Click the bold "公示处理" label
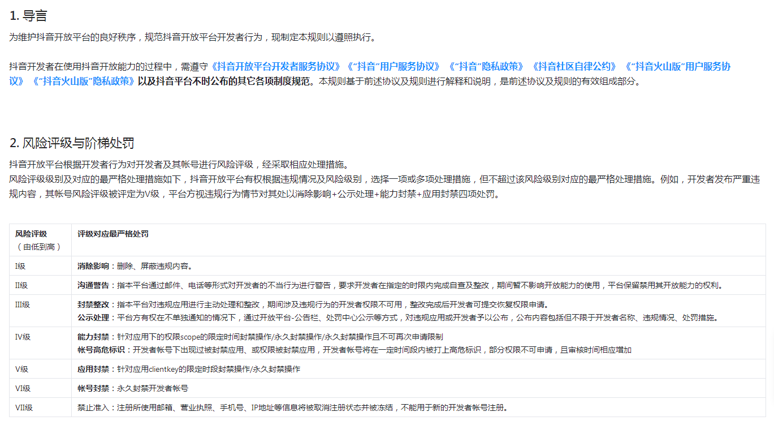774x429 pixels. point(93,318)
